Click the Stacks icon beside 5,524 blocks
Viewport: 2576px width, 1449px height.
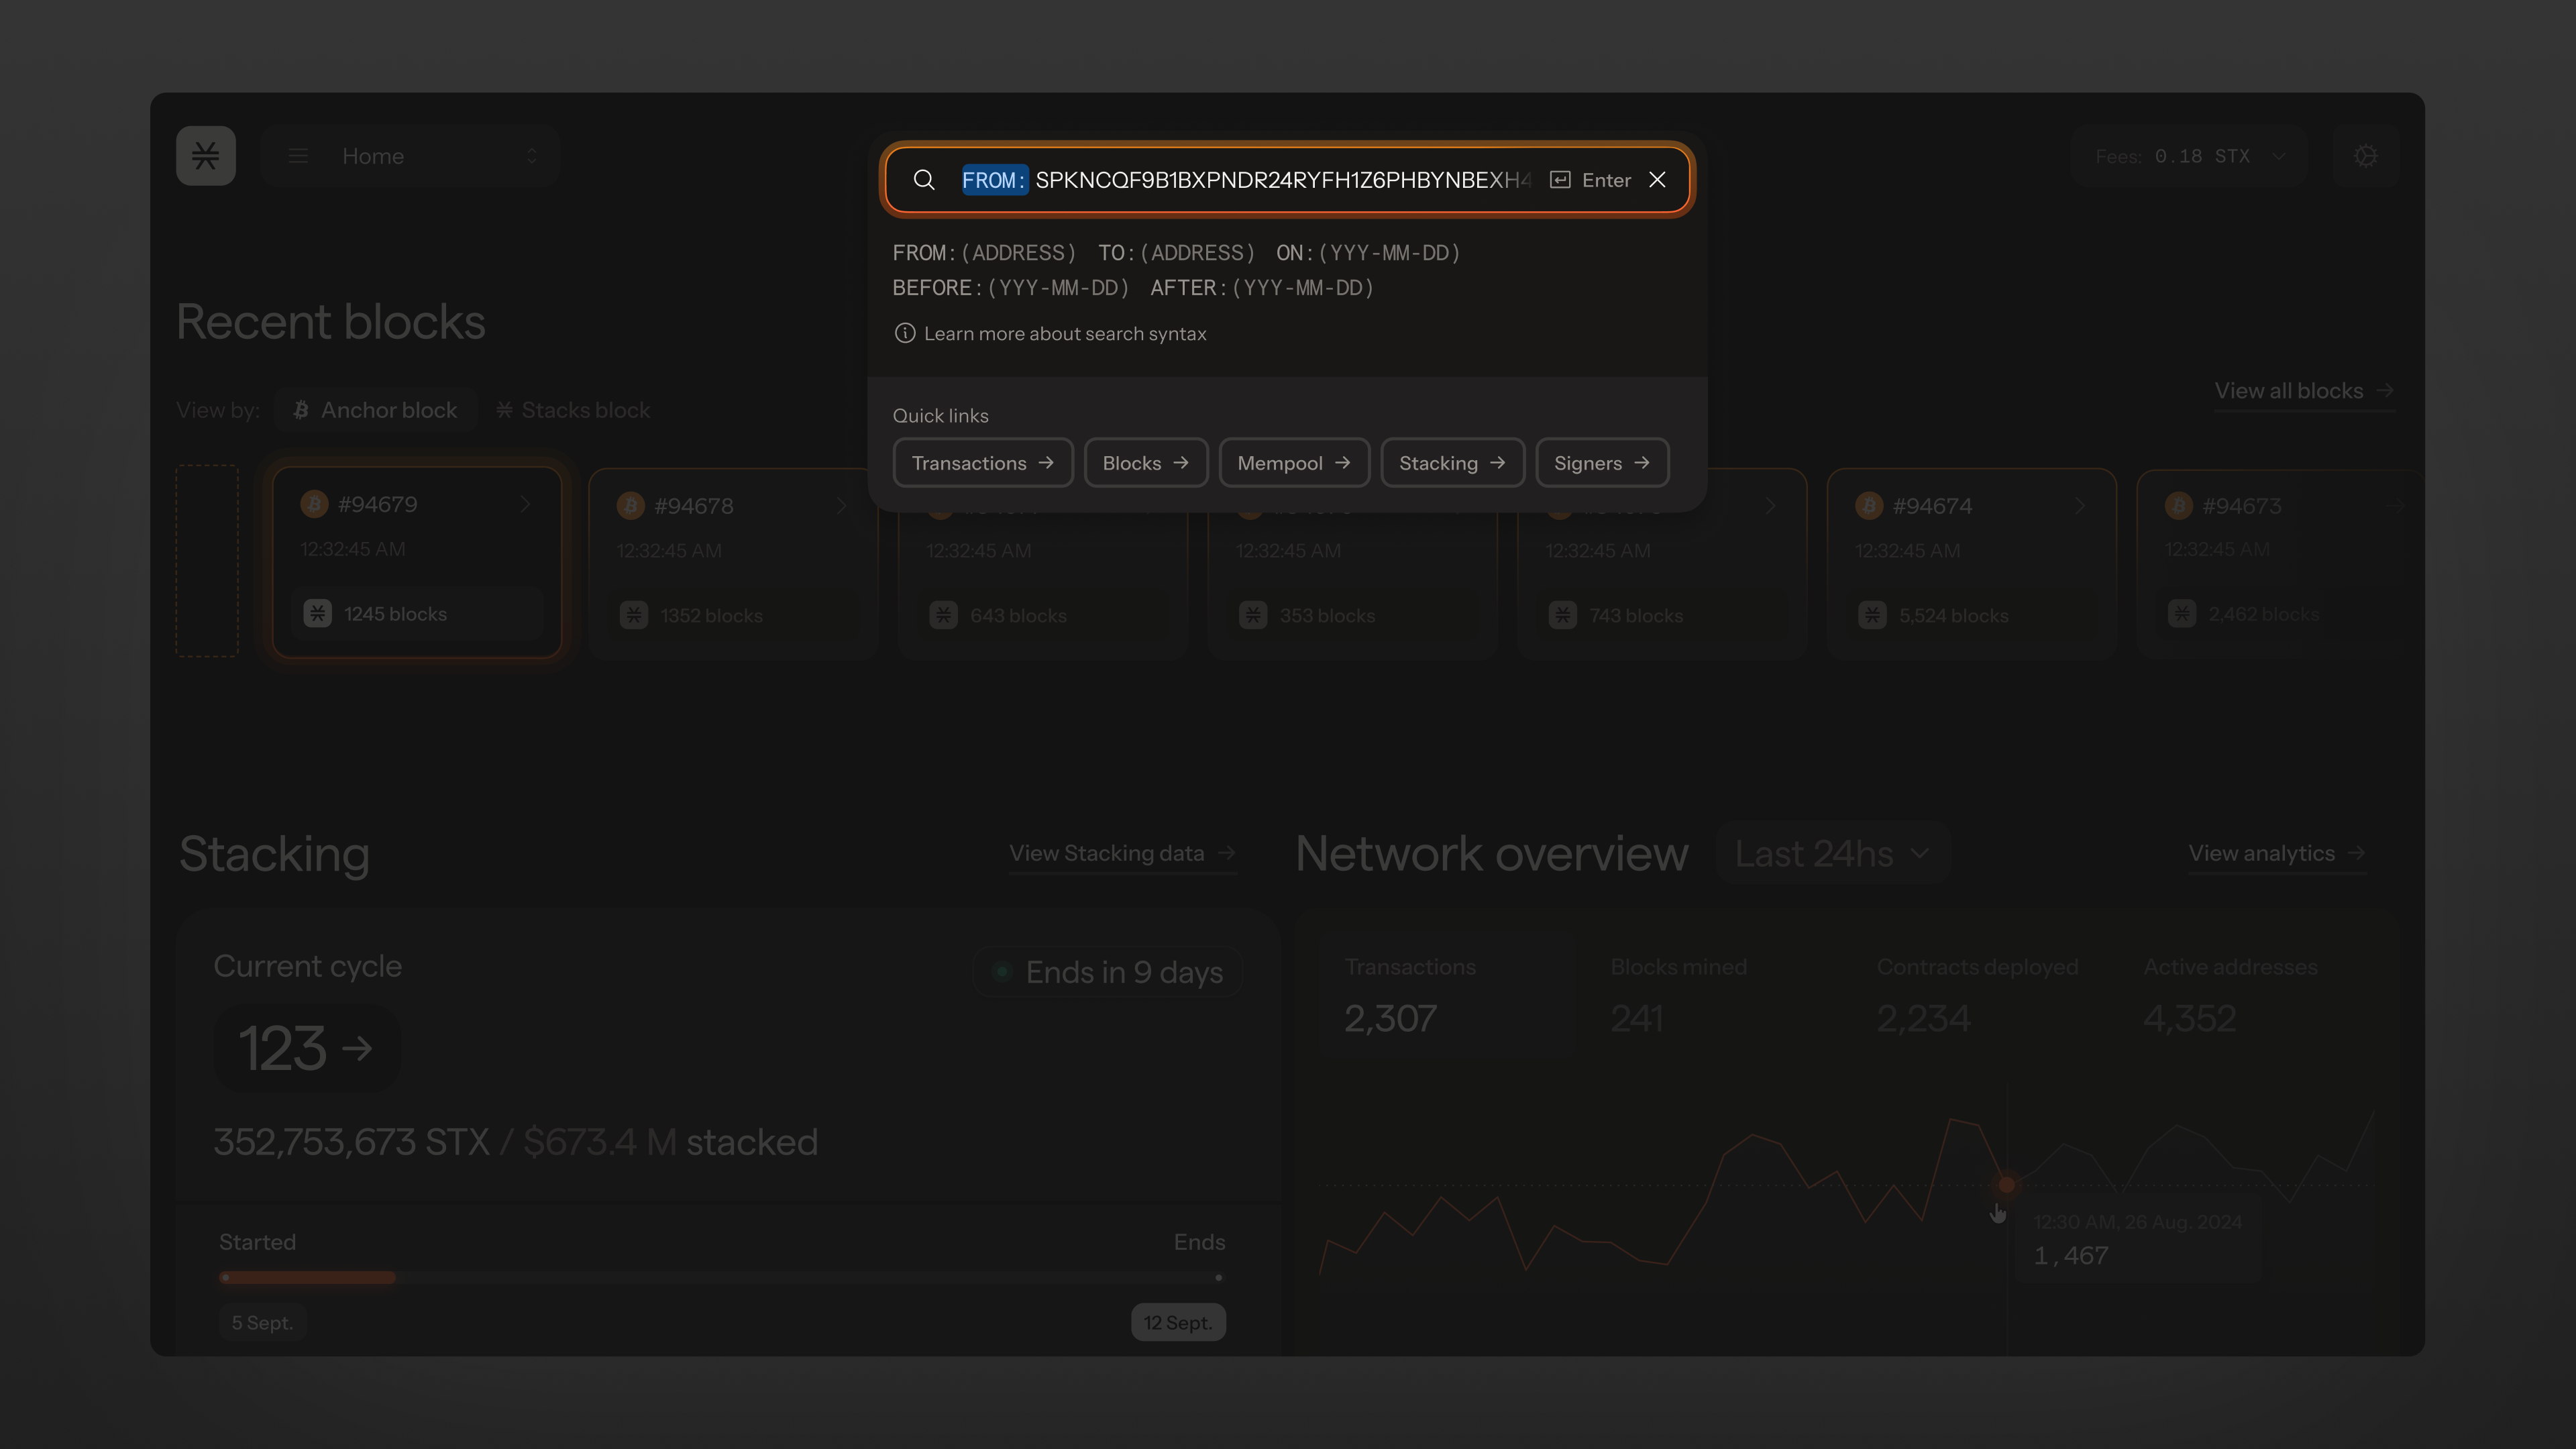(1873, 615)
